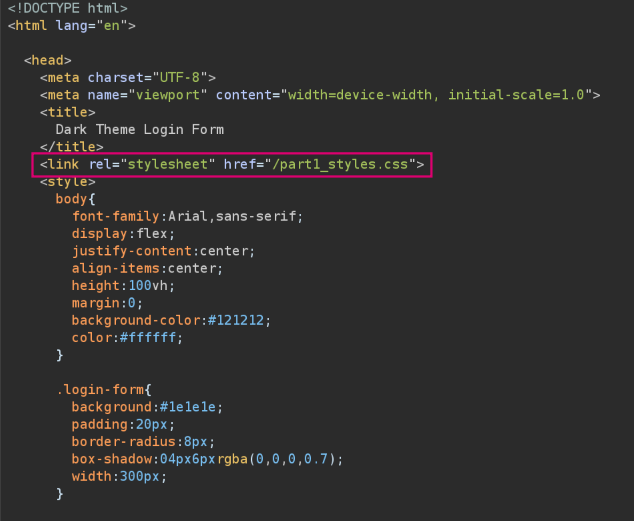Screen dimensions: 634x521
Task: Click the body{ selector line
Action: [x=75, y=199]
